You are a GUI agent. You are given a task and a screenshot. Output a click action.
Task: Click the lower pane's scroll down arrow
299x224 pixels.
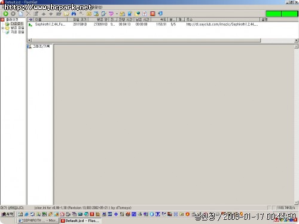(296, 202)
